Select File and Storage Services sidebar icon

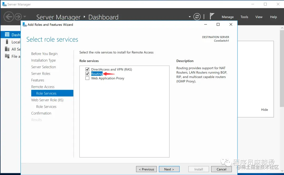coord(7,56)
